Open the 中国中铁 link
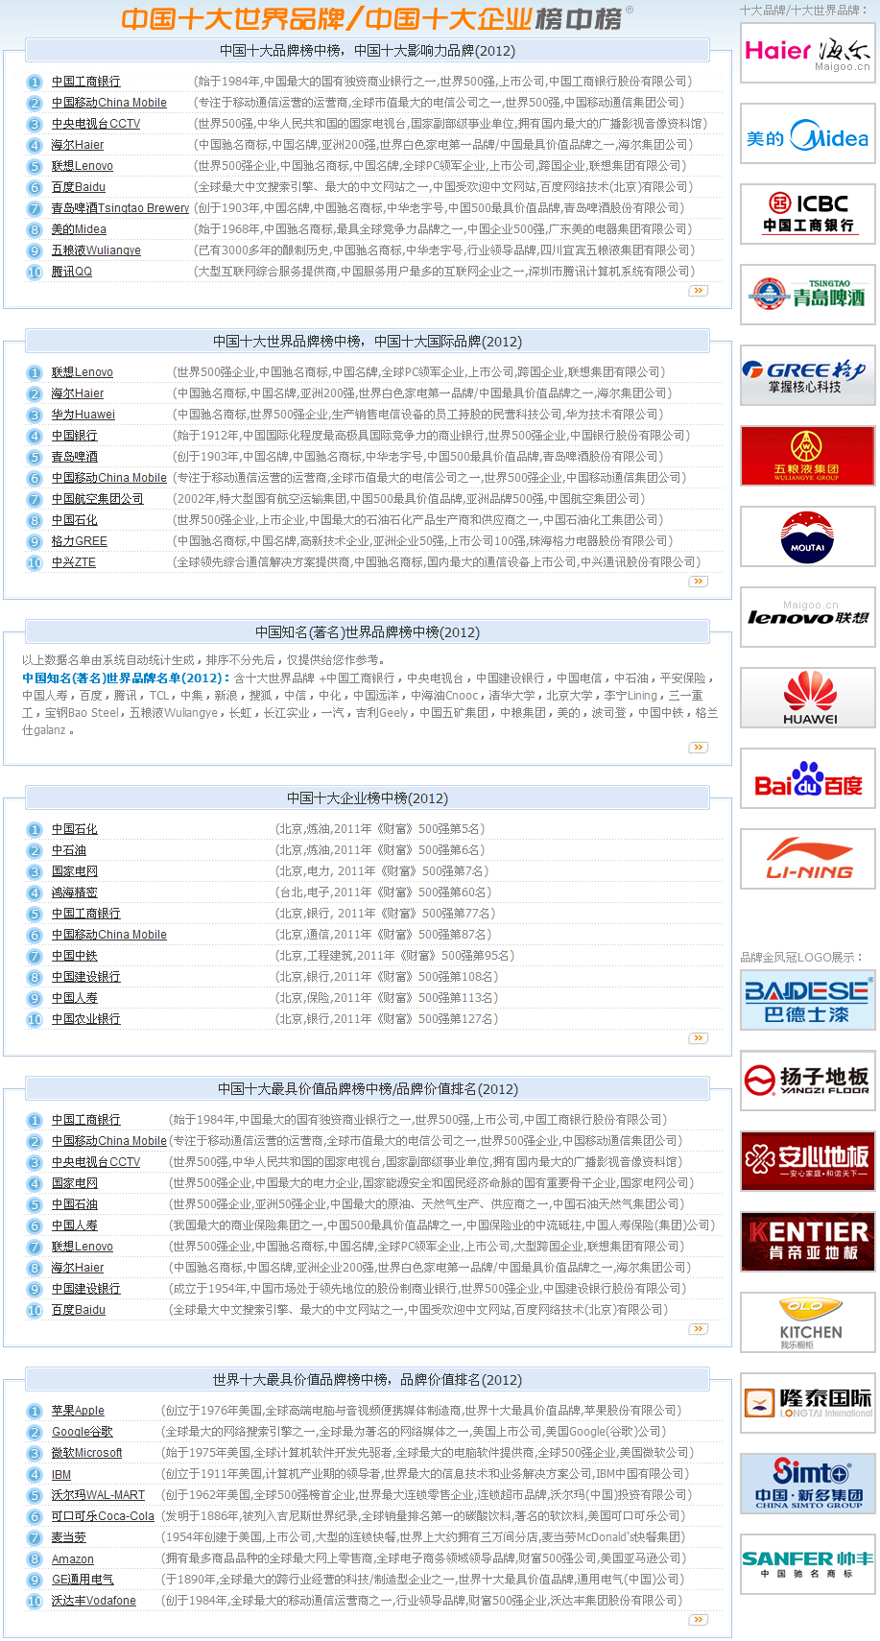Screen dimensions: 880x1641 [x=75, y=956]
